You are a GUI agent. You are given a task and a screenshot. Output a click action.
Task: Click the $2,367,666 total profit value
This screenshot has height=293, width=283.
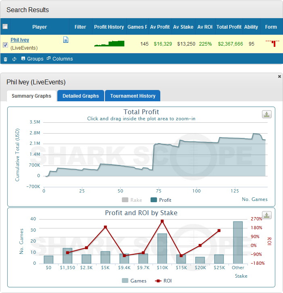pyautogui.click(x=231, y=44)
